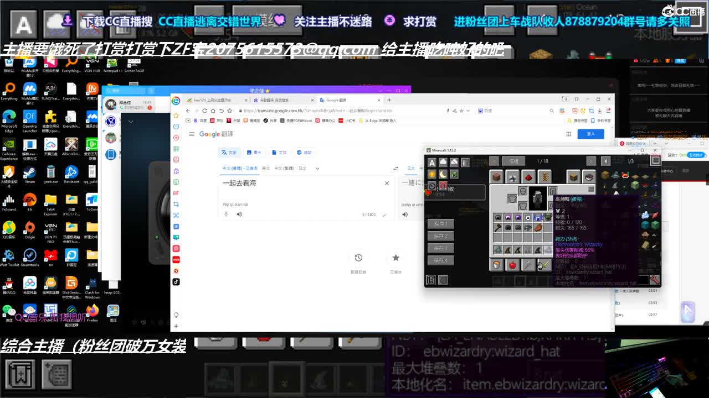Select the bucket item in the hotbar

click(x=497, y=265)
